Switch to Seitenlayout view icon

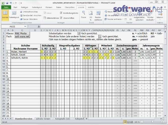[x=14, y=14]
